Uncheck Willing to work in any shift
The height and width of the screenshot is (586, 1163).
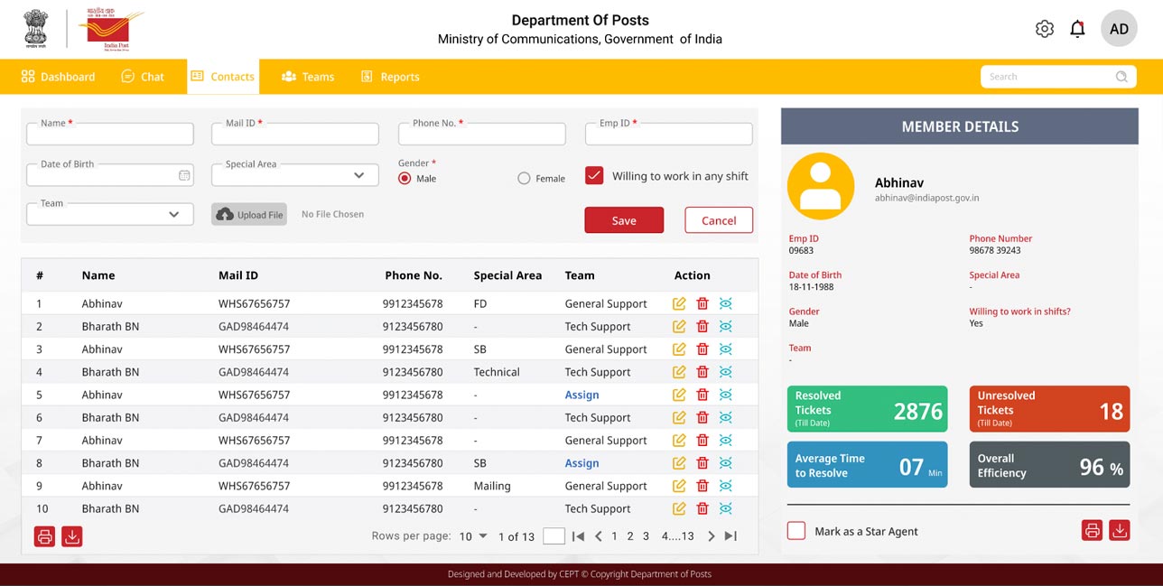[x=594, y=176]
